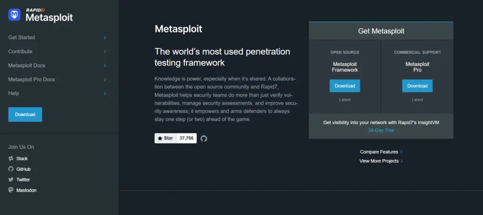Click the OPEN SOURCE label

(x=345, y=52)
